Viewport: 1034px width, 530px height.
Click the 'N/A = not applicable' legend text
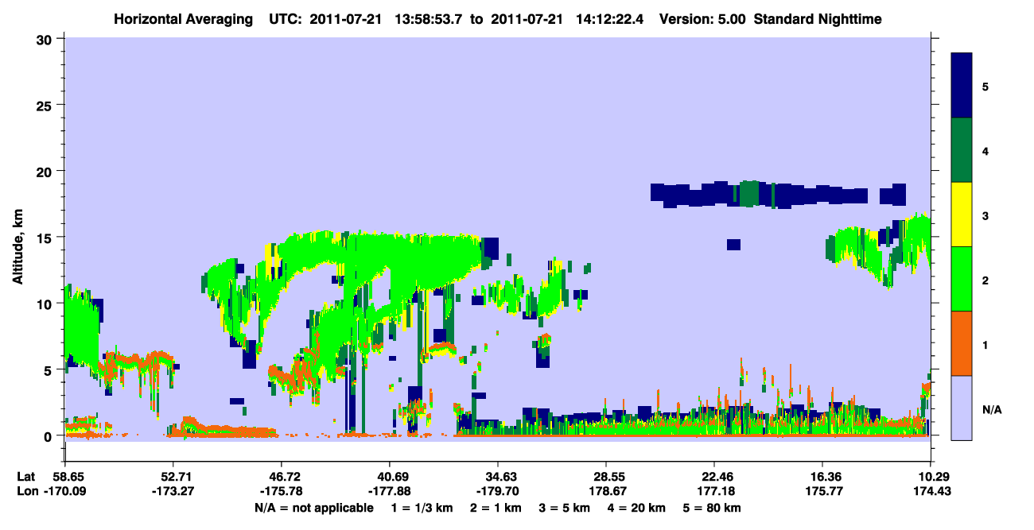pos(313,507)
